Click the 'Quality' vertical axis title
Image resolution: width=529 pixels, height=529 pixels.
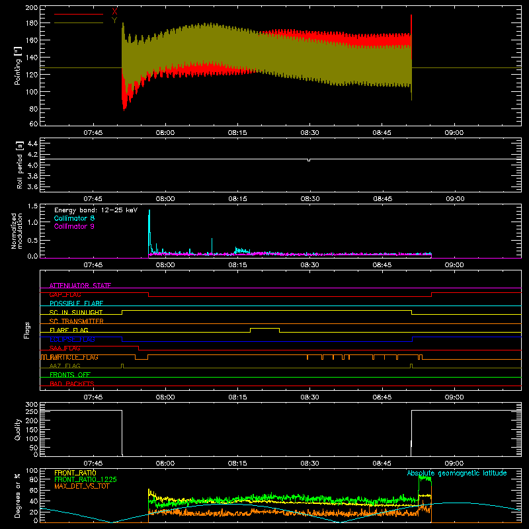18,429
